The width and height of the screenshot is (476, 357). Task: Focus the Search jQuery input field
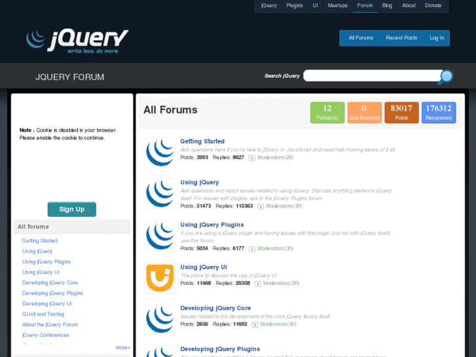(x=372, y=75)
